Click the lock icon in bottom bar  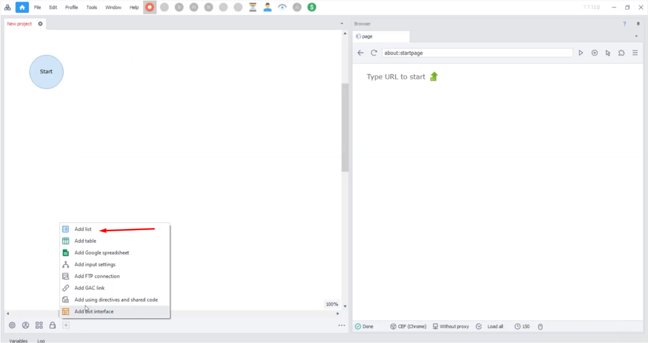(52, 325)
